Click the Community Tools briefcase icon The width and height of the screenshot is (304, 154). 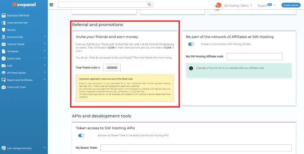[x=4, y=87]
